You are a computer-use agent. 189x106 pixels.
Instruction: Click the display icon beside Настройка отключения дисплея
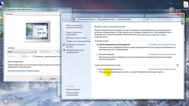pos(64,44)
